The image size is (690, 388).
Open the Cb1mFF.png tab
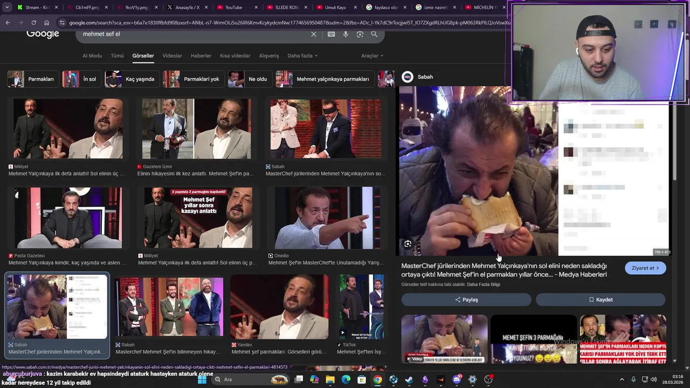point(86,8)
